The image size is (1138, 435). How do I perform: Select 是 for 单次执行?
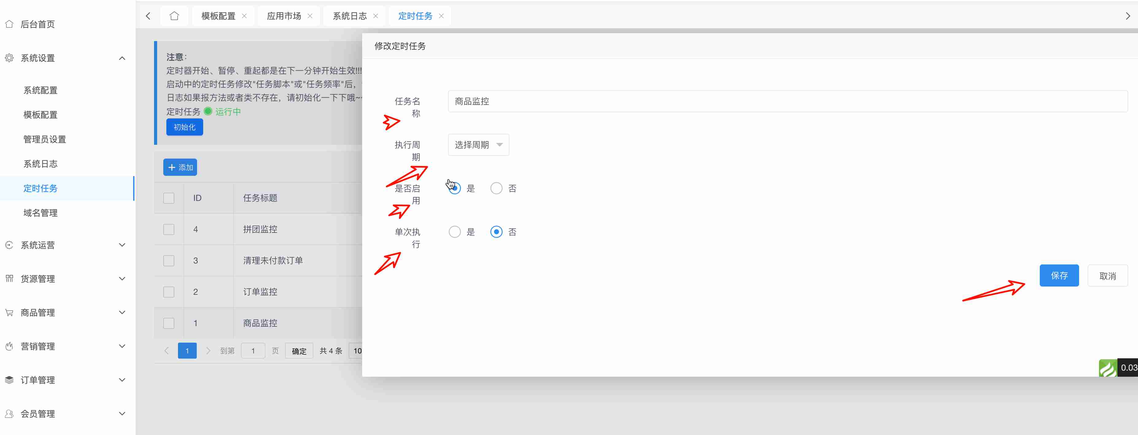click(x=455, y=232)
